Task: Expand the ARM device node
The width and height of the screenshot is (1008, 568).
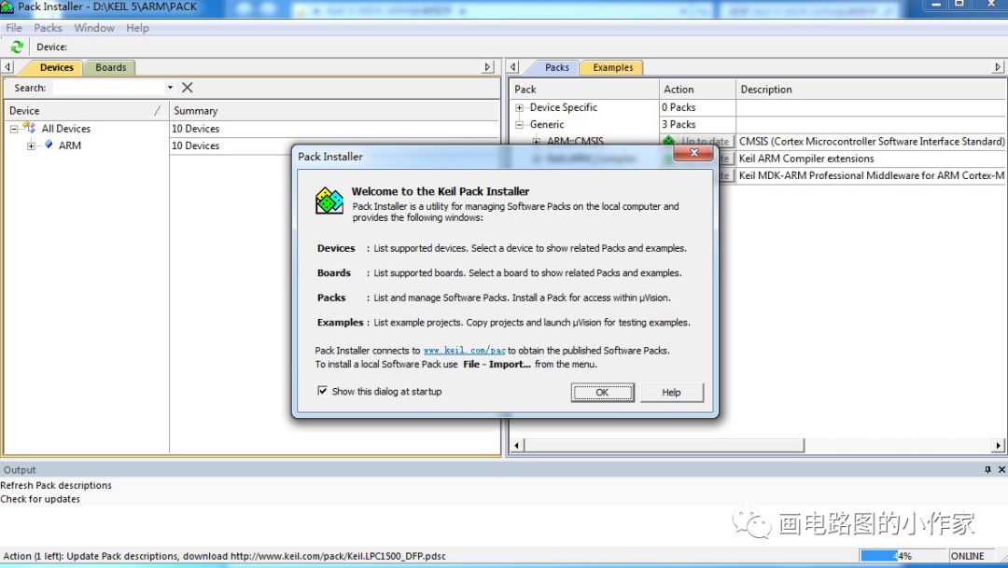Action: pyautogui.click(x=30, y=145)
